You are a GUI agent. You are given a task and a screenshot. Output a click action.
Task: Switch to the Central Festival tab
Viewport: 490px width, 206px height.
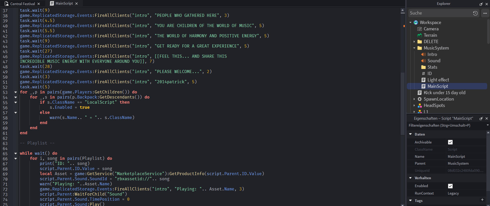pos(23,4)
